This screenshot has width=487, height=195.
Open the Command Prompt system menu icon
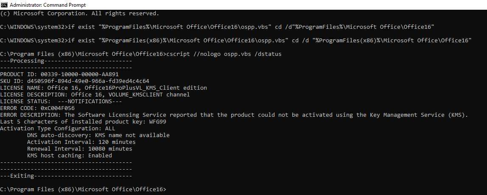coord(4,5)
